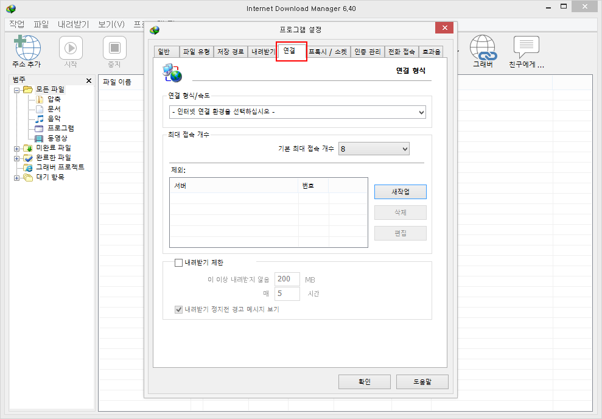
Task: Open the 인터넷 연결 환경 dropdown
Action: [298, 112]
